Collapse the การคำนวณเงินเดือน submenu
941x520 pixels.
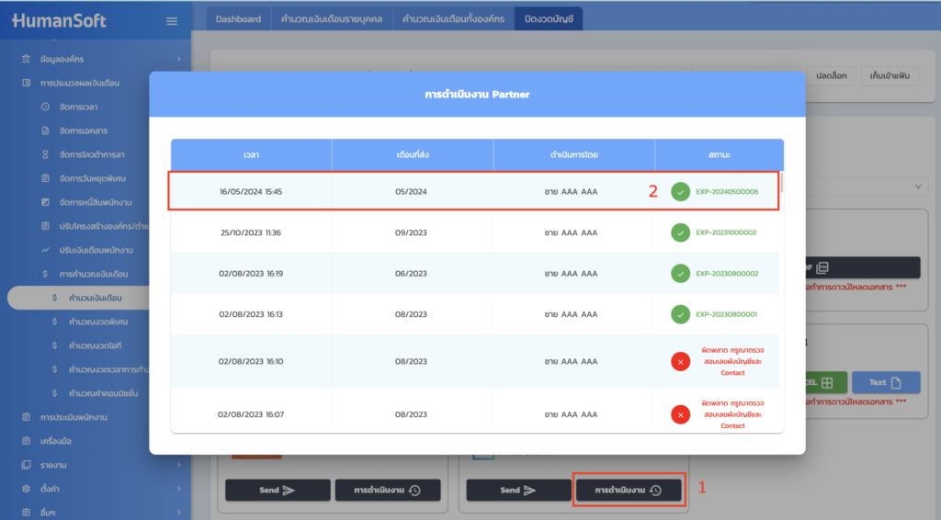coord(178,274)
